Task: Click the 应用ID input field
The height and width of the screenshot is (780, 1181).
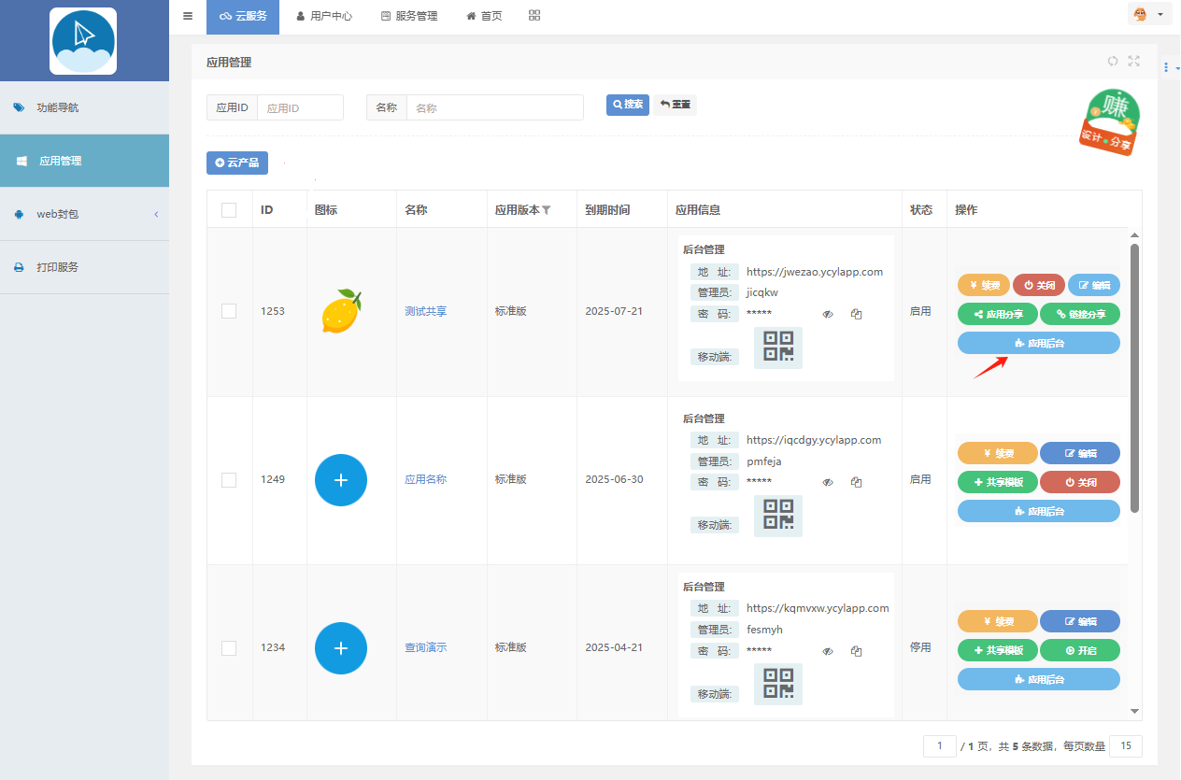Action: 300,107
